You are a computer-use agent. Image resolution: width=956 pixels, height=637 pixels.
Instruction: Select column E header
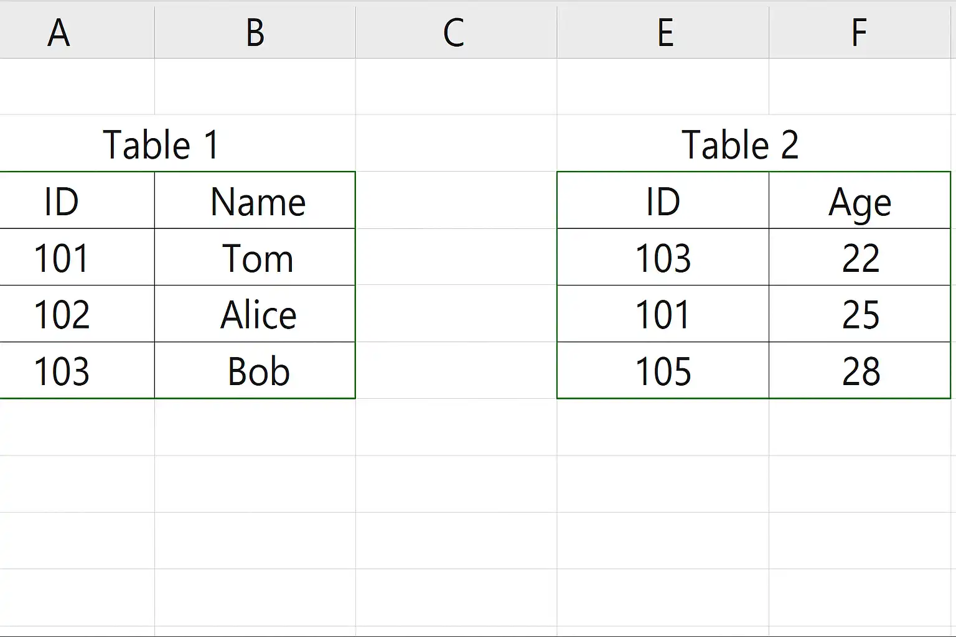coord(663,32)
